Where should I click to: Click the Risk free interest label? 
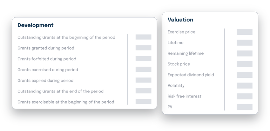click(184, 96)
